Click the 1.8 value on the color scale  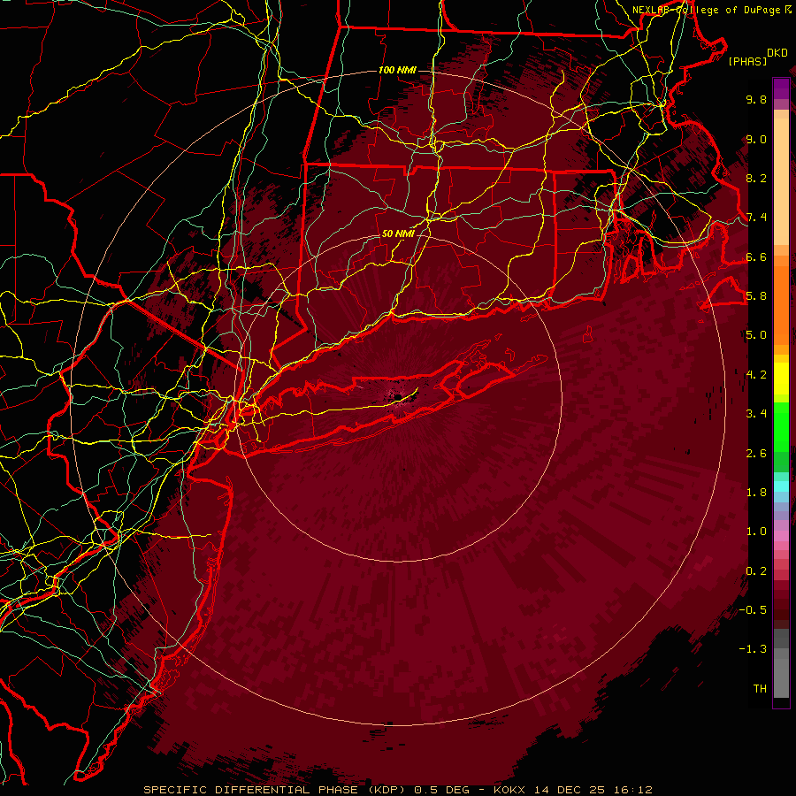756,493
